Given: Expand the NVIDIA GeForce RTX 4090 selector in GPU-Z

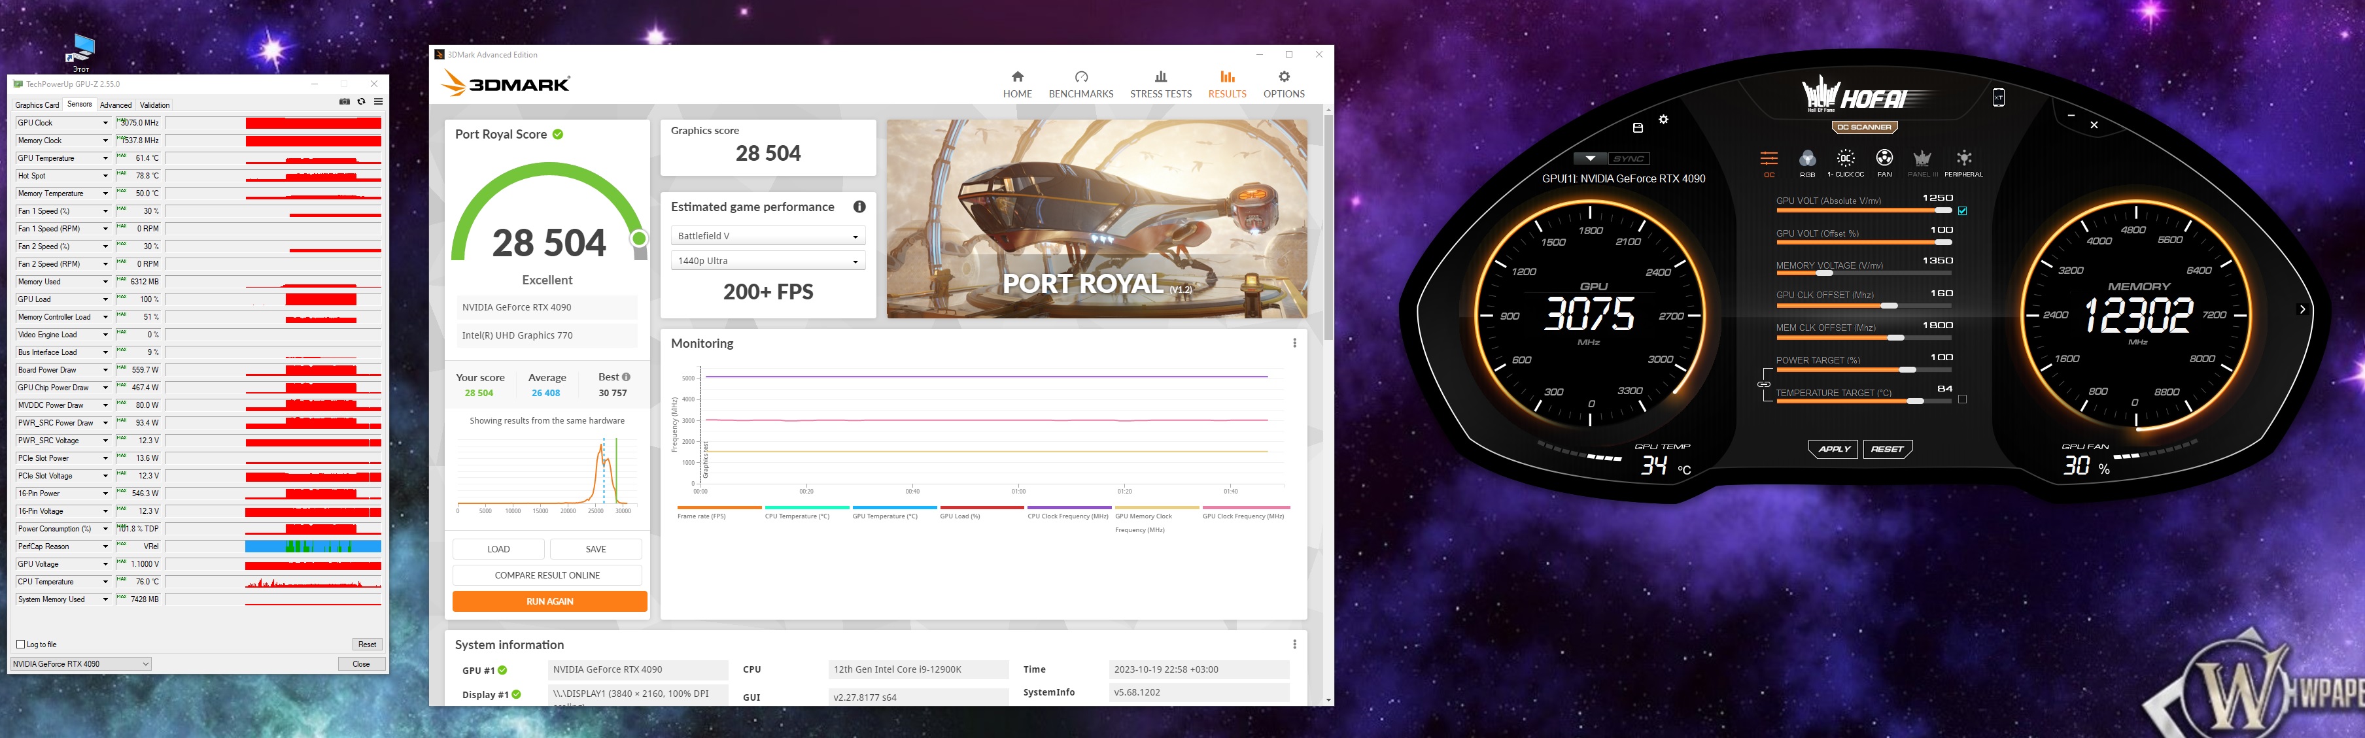Looking at the screenshot, I should (80, 663).
